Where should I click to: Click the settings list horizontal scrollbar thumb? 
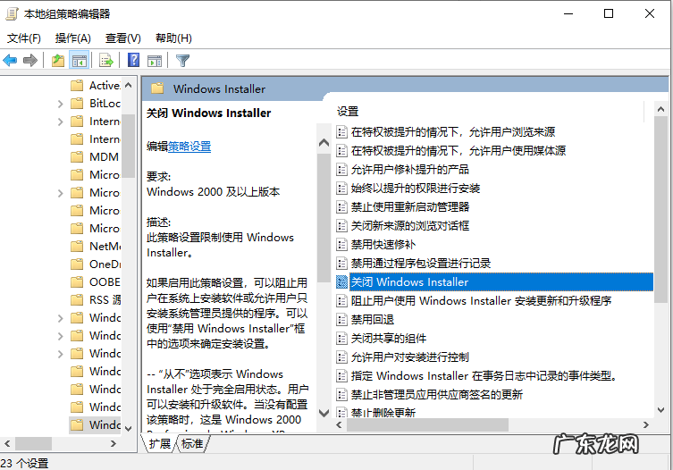427,425
